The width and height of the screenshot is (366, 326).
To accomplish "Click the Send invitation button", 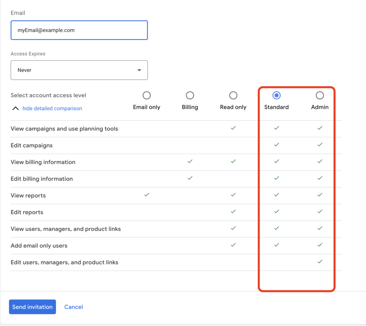I will click(32, 307).
